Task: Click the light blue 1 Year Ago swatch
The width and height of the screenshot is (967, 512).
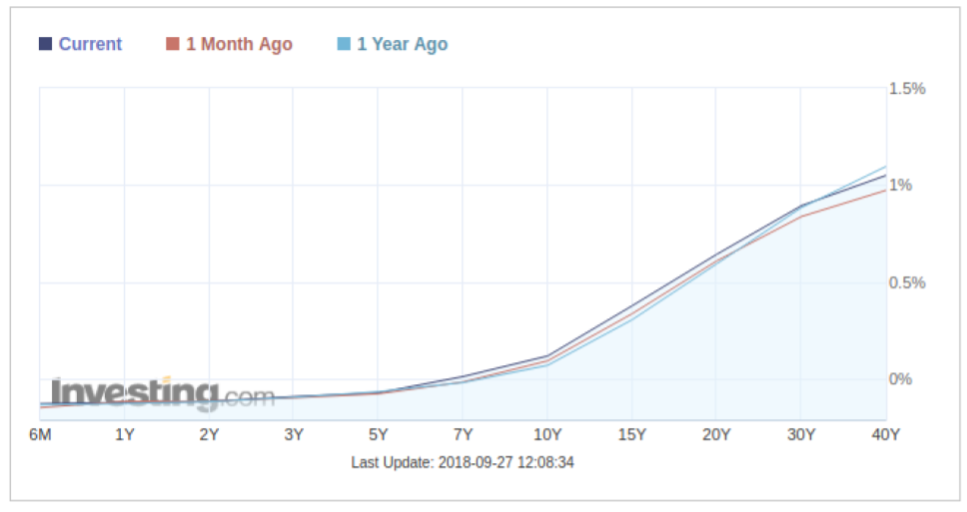Action: (344, 44)
